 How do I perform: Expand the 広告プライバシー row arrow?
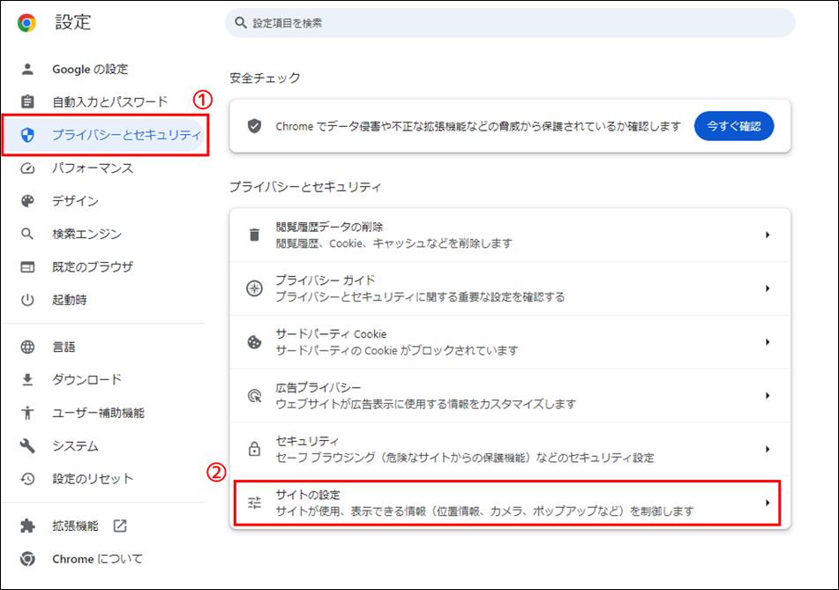click(x=768, y=396)
